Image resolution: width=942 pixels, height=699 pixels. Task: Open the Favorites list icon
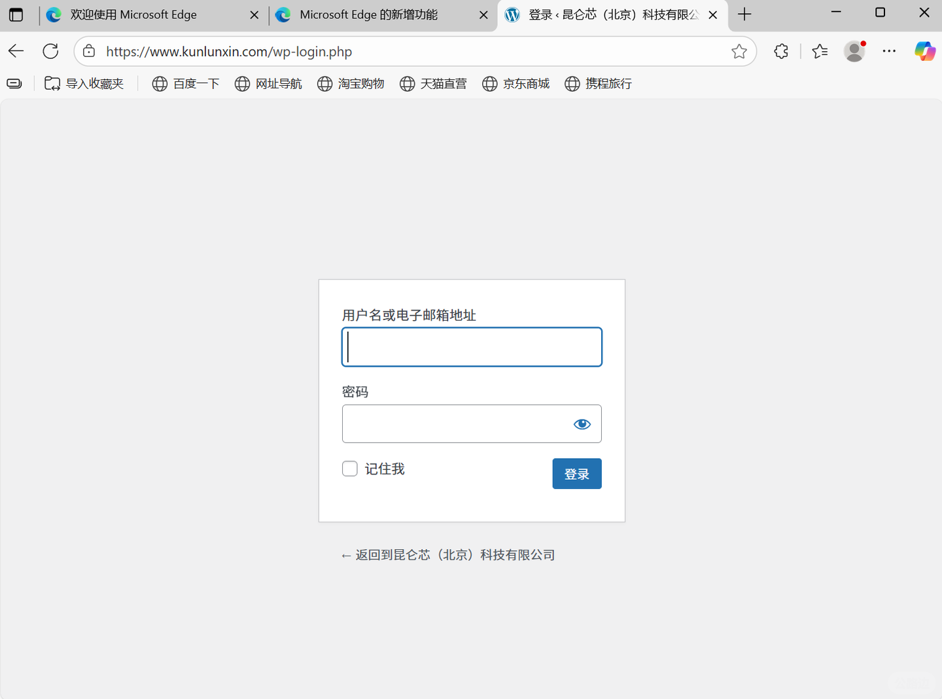tap(820, 51)
